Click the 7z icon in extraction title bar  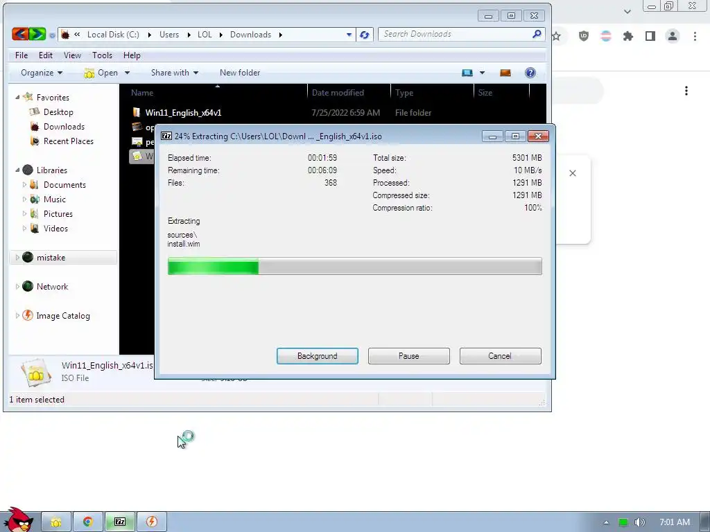(166, 136)
